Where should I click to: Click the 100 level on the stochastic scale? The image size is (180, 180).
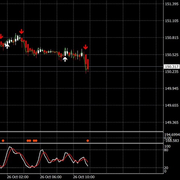pos(167,146)
